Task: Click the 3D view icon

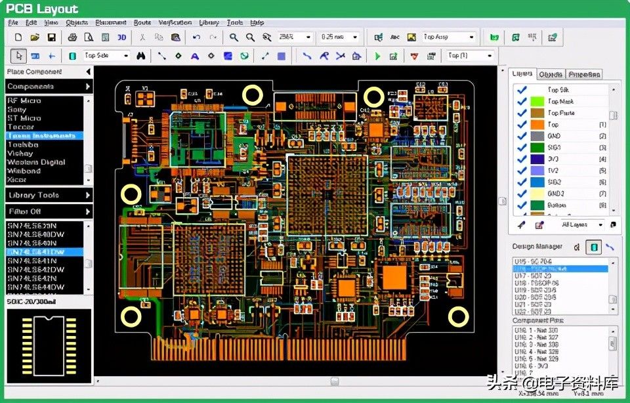Action: [x=121, y=37]
